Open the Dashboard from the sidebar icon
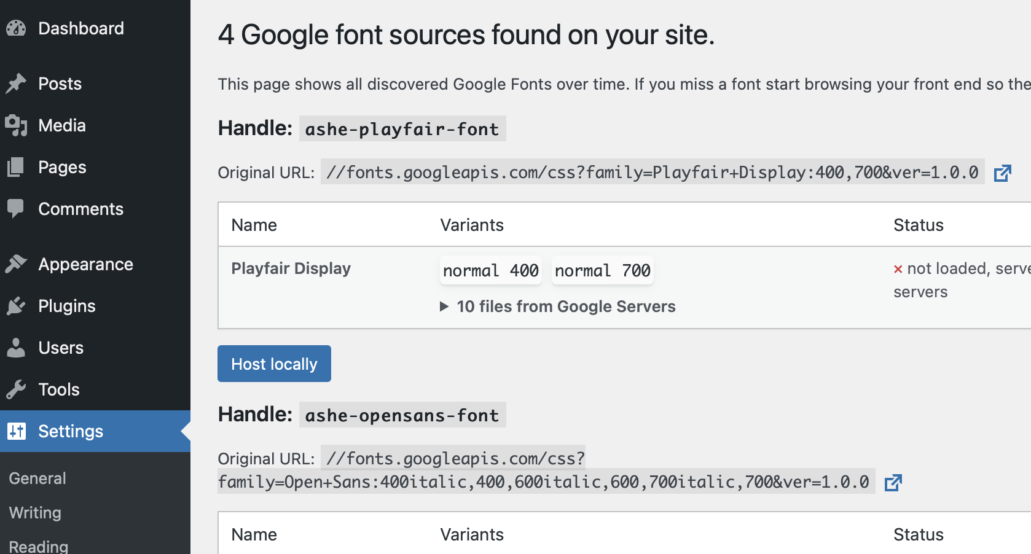Screen dimensions: 1031x554 pyautogui.click(x=17, y=28)
